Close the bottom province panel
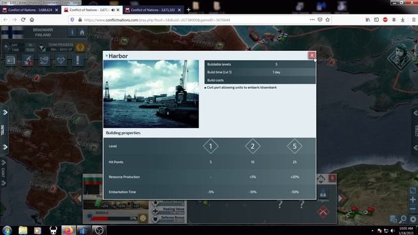Image resolution: width=418 pixels, height=235 pixels. [x=332, y=178]
